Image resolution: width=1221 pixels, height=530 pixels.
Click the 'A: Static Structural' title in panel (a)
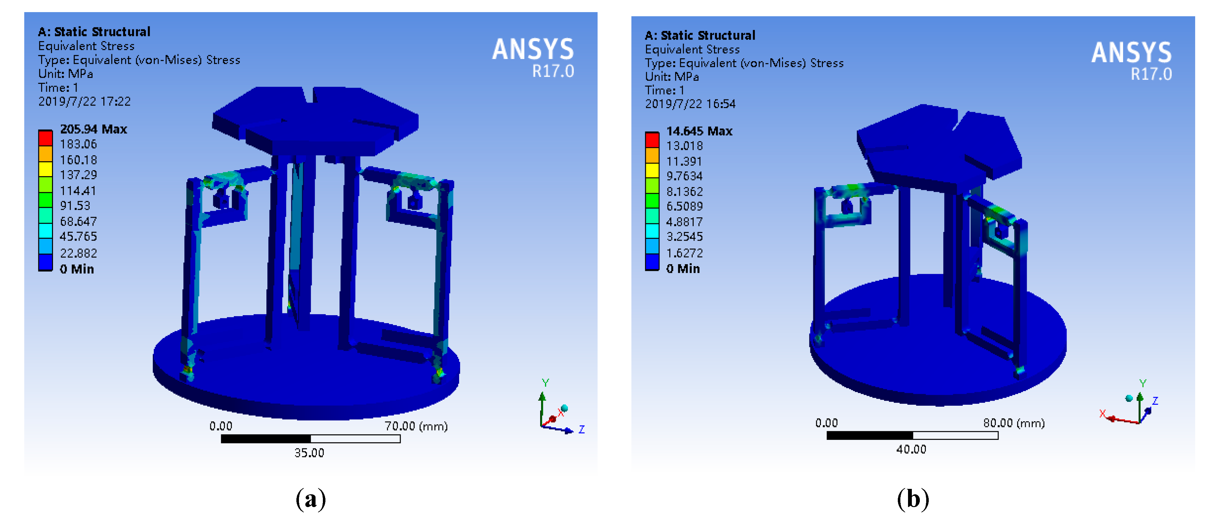click(94, 31)
